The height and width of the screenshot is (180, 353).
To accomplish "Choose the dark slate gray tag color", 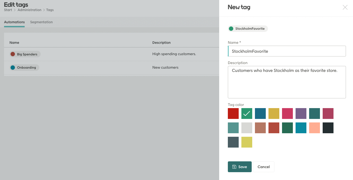I will tap(233, 142).
